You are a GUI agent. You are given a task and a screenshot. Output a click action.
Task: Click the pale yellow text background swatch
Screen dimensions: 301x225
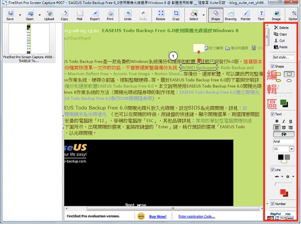[x=284, y=161]
